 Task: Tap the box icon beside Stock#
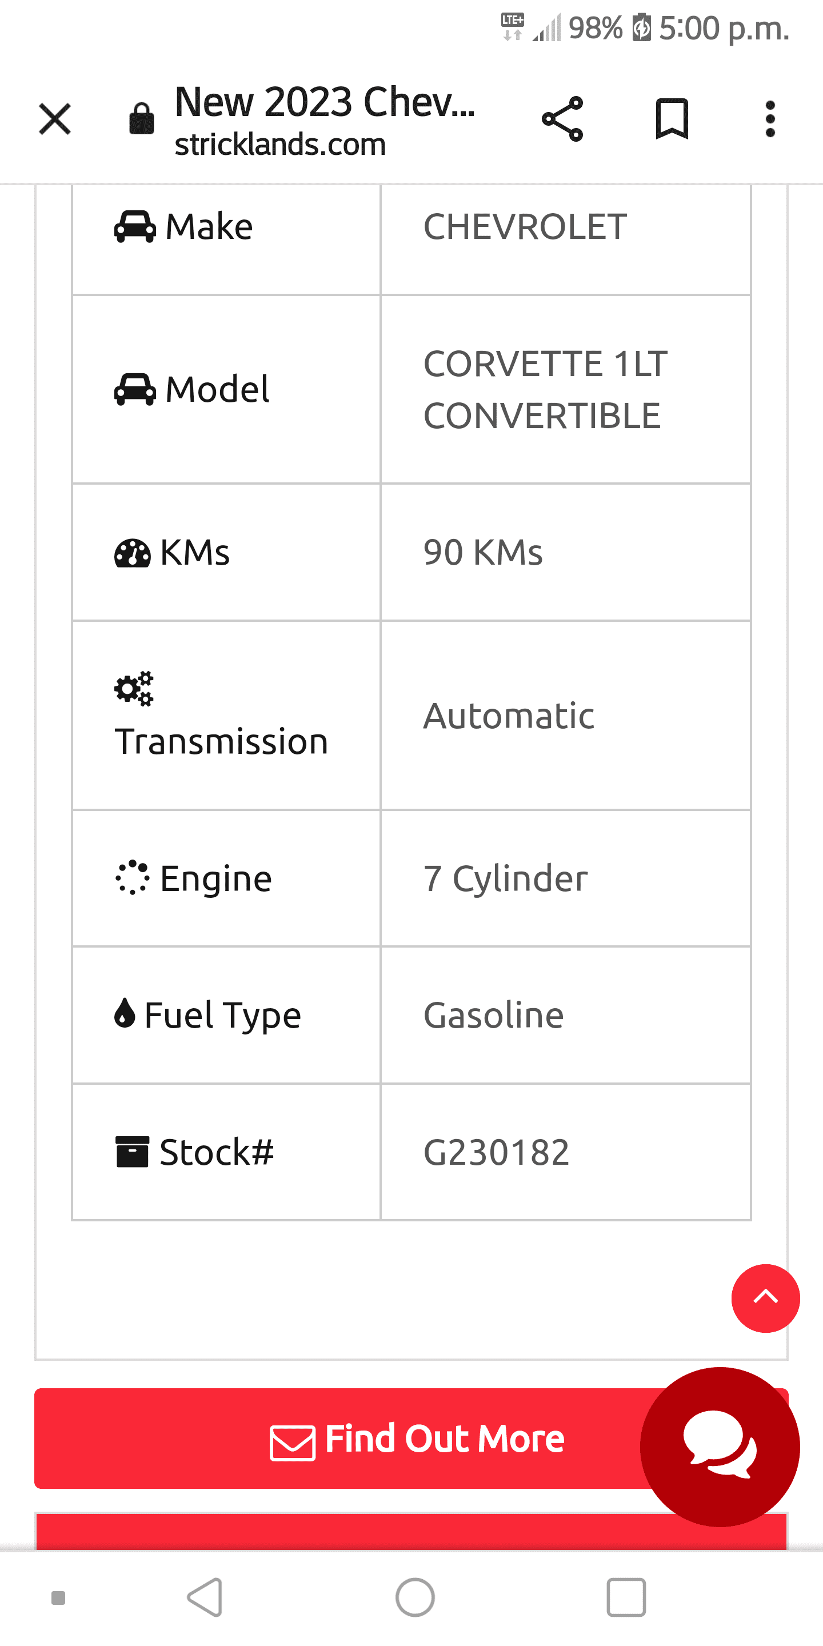pos(132,1152)
